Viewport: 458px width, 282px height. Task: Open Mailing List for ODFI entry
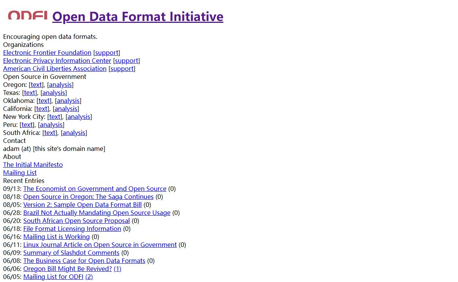[53, 277]
